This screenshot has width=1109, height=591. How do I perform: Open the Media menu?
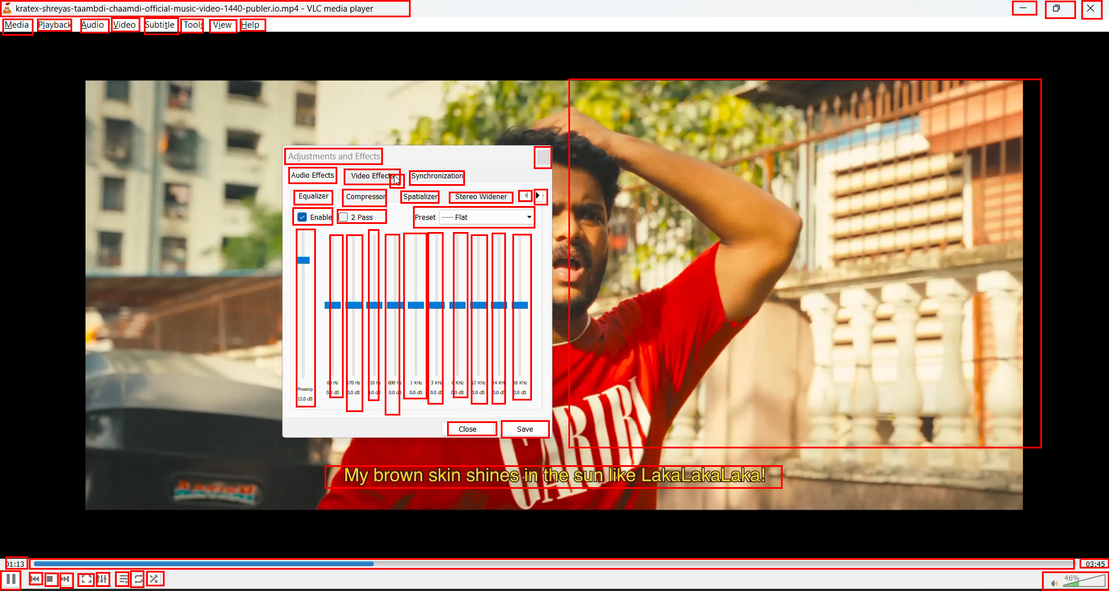[x=17, y=25]
